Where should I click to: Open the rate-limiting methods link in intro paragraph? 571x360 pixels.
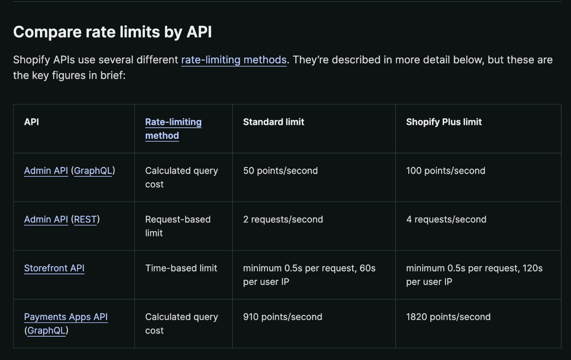[x=234, y=60]
